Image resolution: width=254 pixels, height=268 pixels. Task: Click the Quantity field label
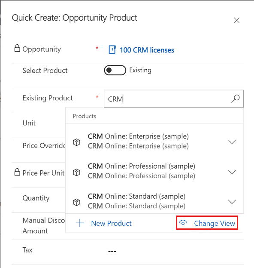coord(36,198)
